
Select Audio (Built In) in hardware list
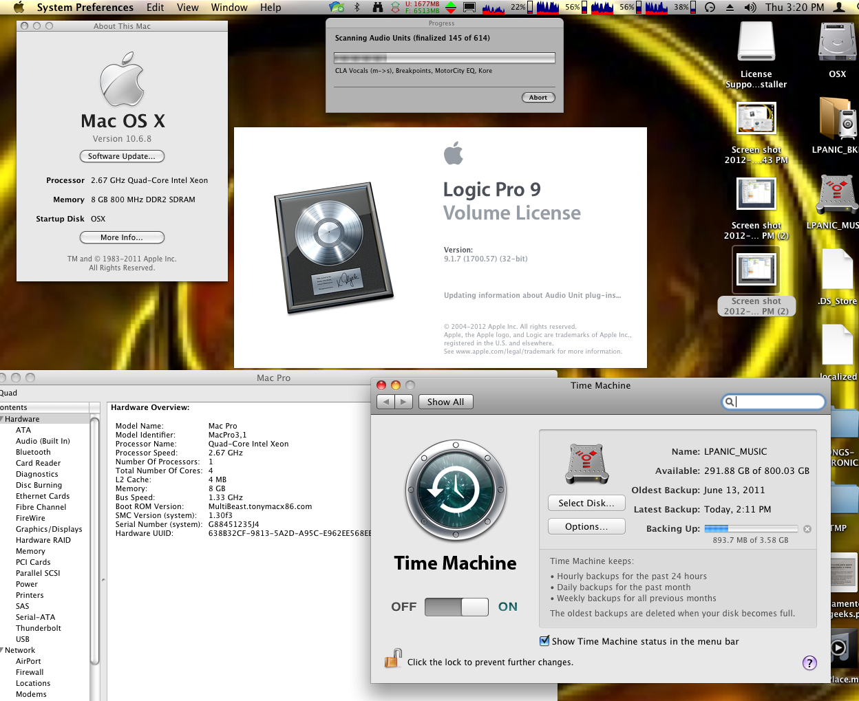(43, 441)
